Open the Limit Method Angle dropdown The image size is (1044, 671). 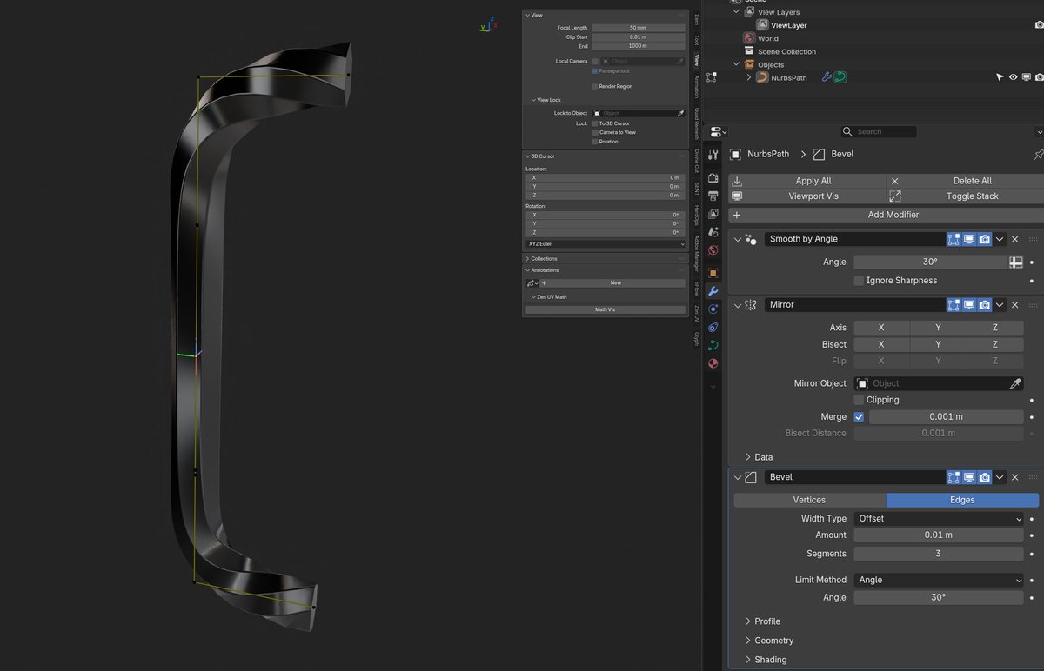(x=938, y=580)
